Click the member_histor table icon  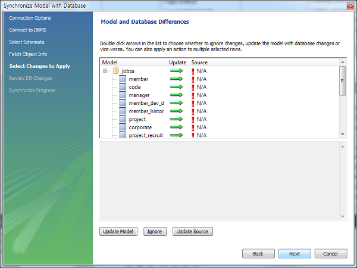tap(123, 111)
